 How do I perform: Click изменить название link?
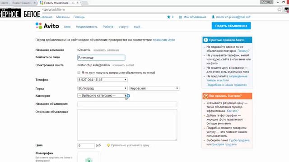106,50
